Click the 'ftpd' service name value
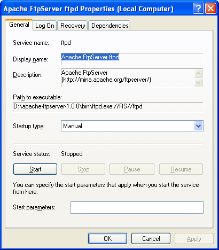The image size is (219, 250). [x=66, y=43]
